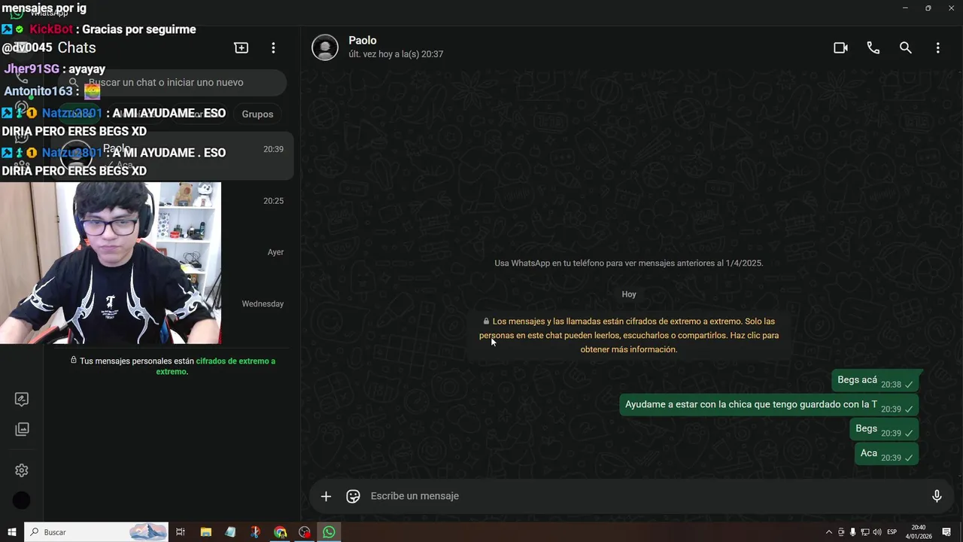Viewport: 963px width, 542px height.
Task: Open volume control in system tray
Action: tap(876, 532)
